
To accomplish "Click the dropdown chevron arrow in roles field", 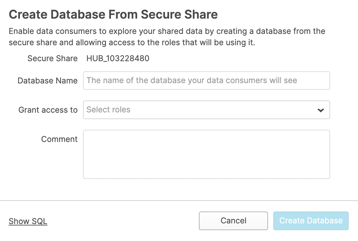I will tap(320, 110).
